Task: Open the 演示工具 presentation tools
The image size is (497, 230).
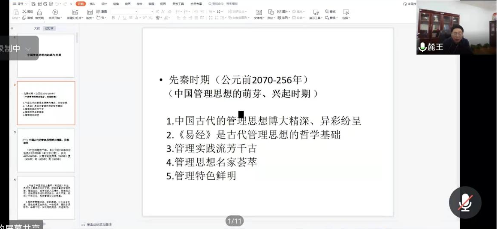Action: [315, 15]
